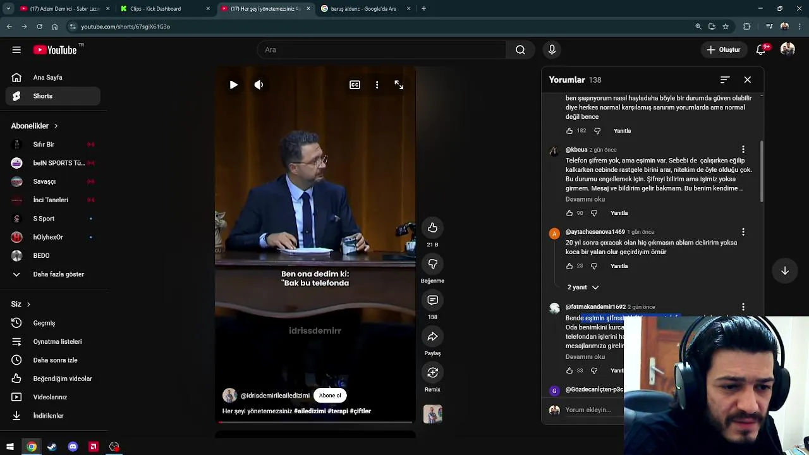
Task: Sort comments with the sort icon
Action: point(725,80)
